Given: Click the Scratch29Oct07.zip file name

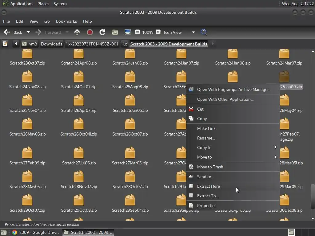Looking at the screenshot, I should click(27, 210).
